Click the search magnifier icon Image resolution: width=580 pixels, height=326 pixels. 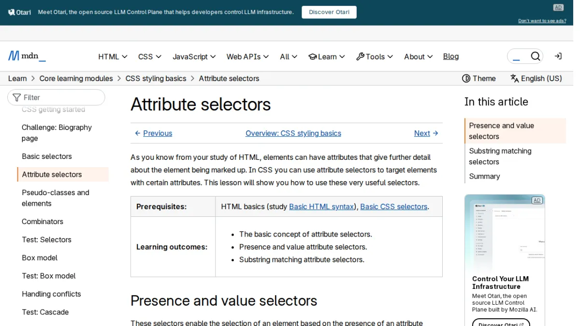[535, 57]
